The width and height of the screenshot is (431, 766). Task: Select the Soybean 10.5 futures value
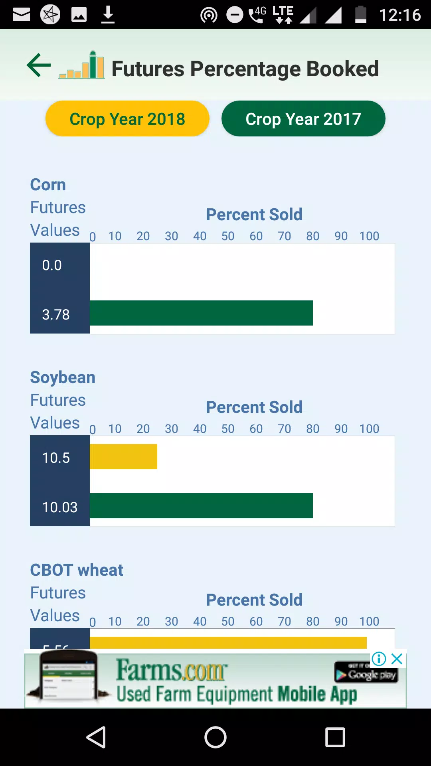point(56,458)
